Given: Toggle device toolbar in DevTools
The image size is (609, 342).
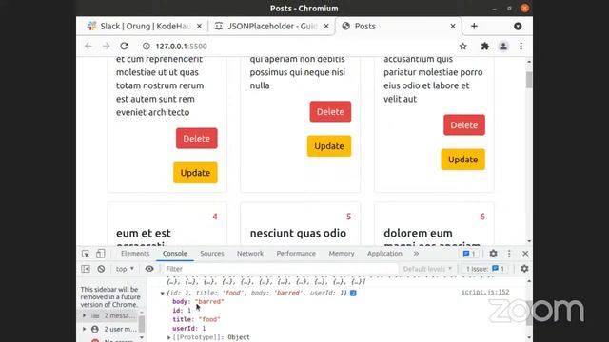Looking at the screenshot, I should pos(101,254).
